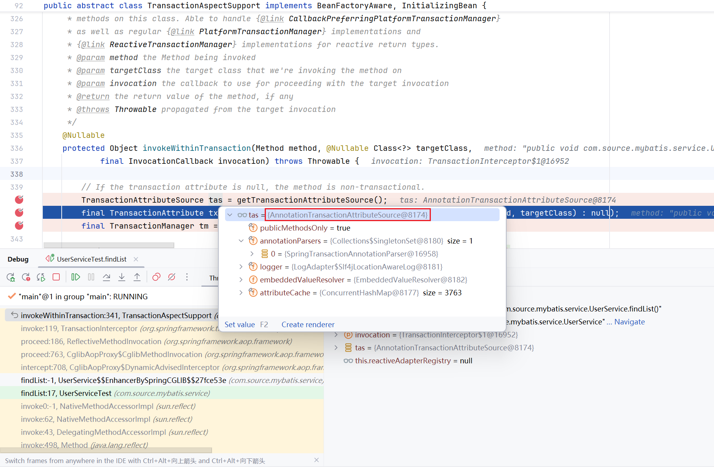
Task: Step over the current line
Action: tap(106, 277)
